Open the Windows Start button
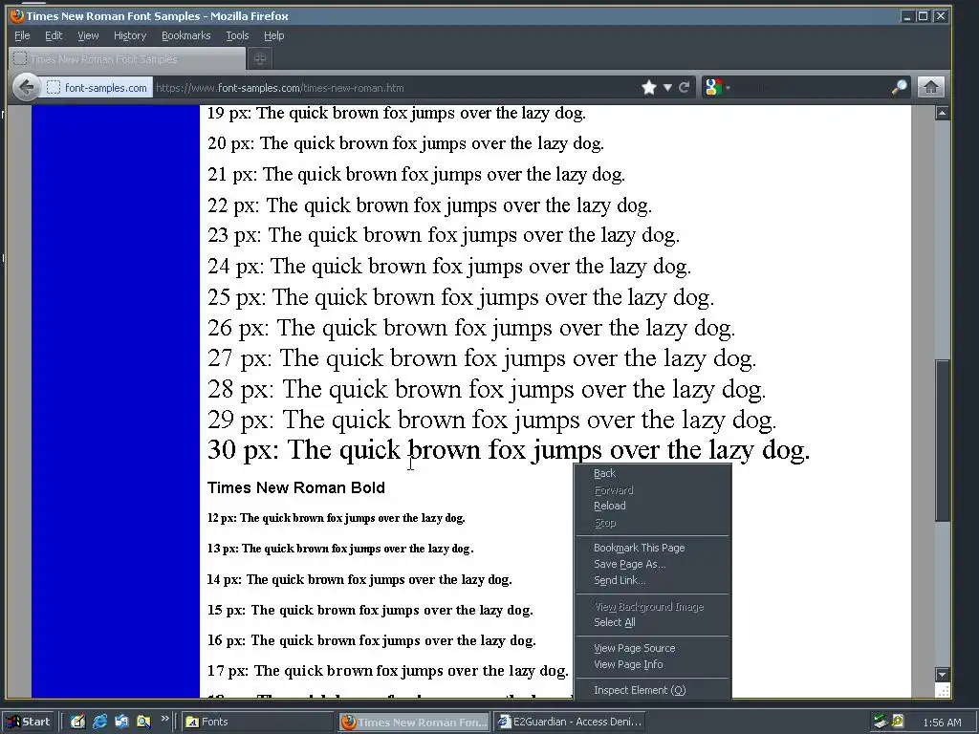Screen dimensions: 979x734 pos(29,722)
